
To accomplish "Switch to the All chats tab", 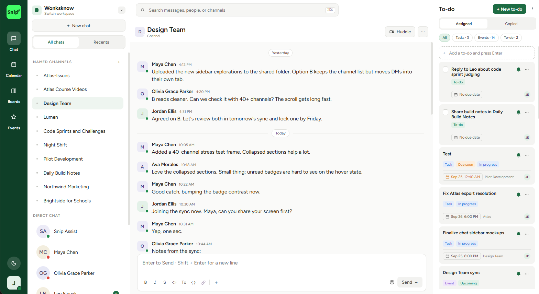I will pos(56,42).
